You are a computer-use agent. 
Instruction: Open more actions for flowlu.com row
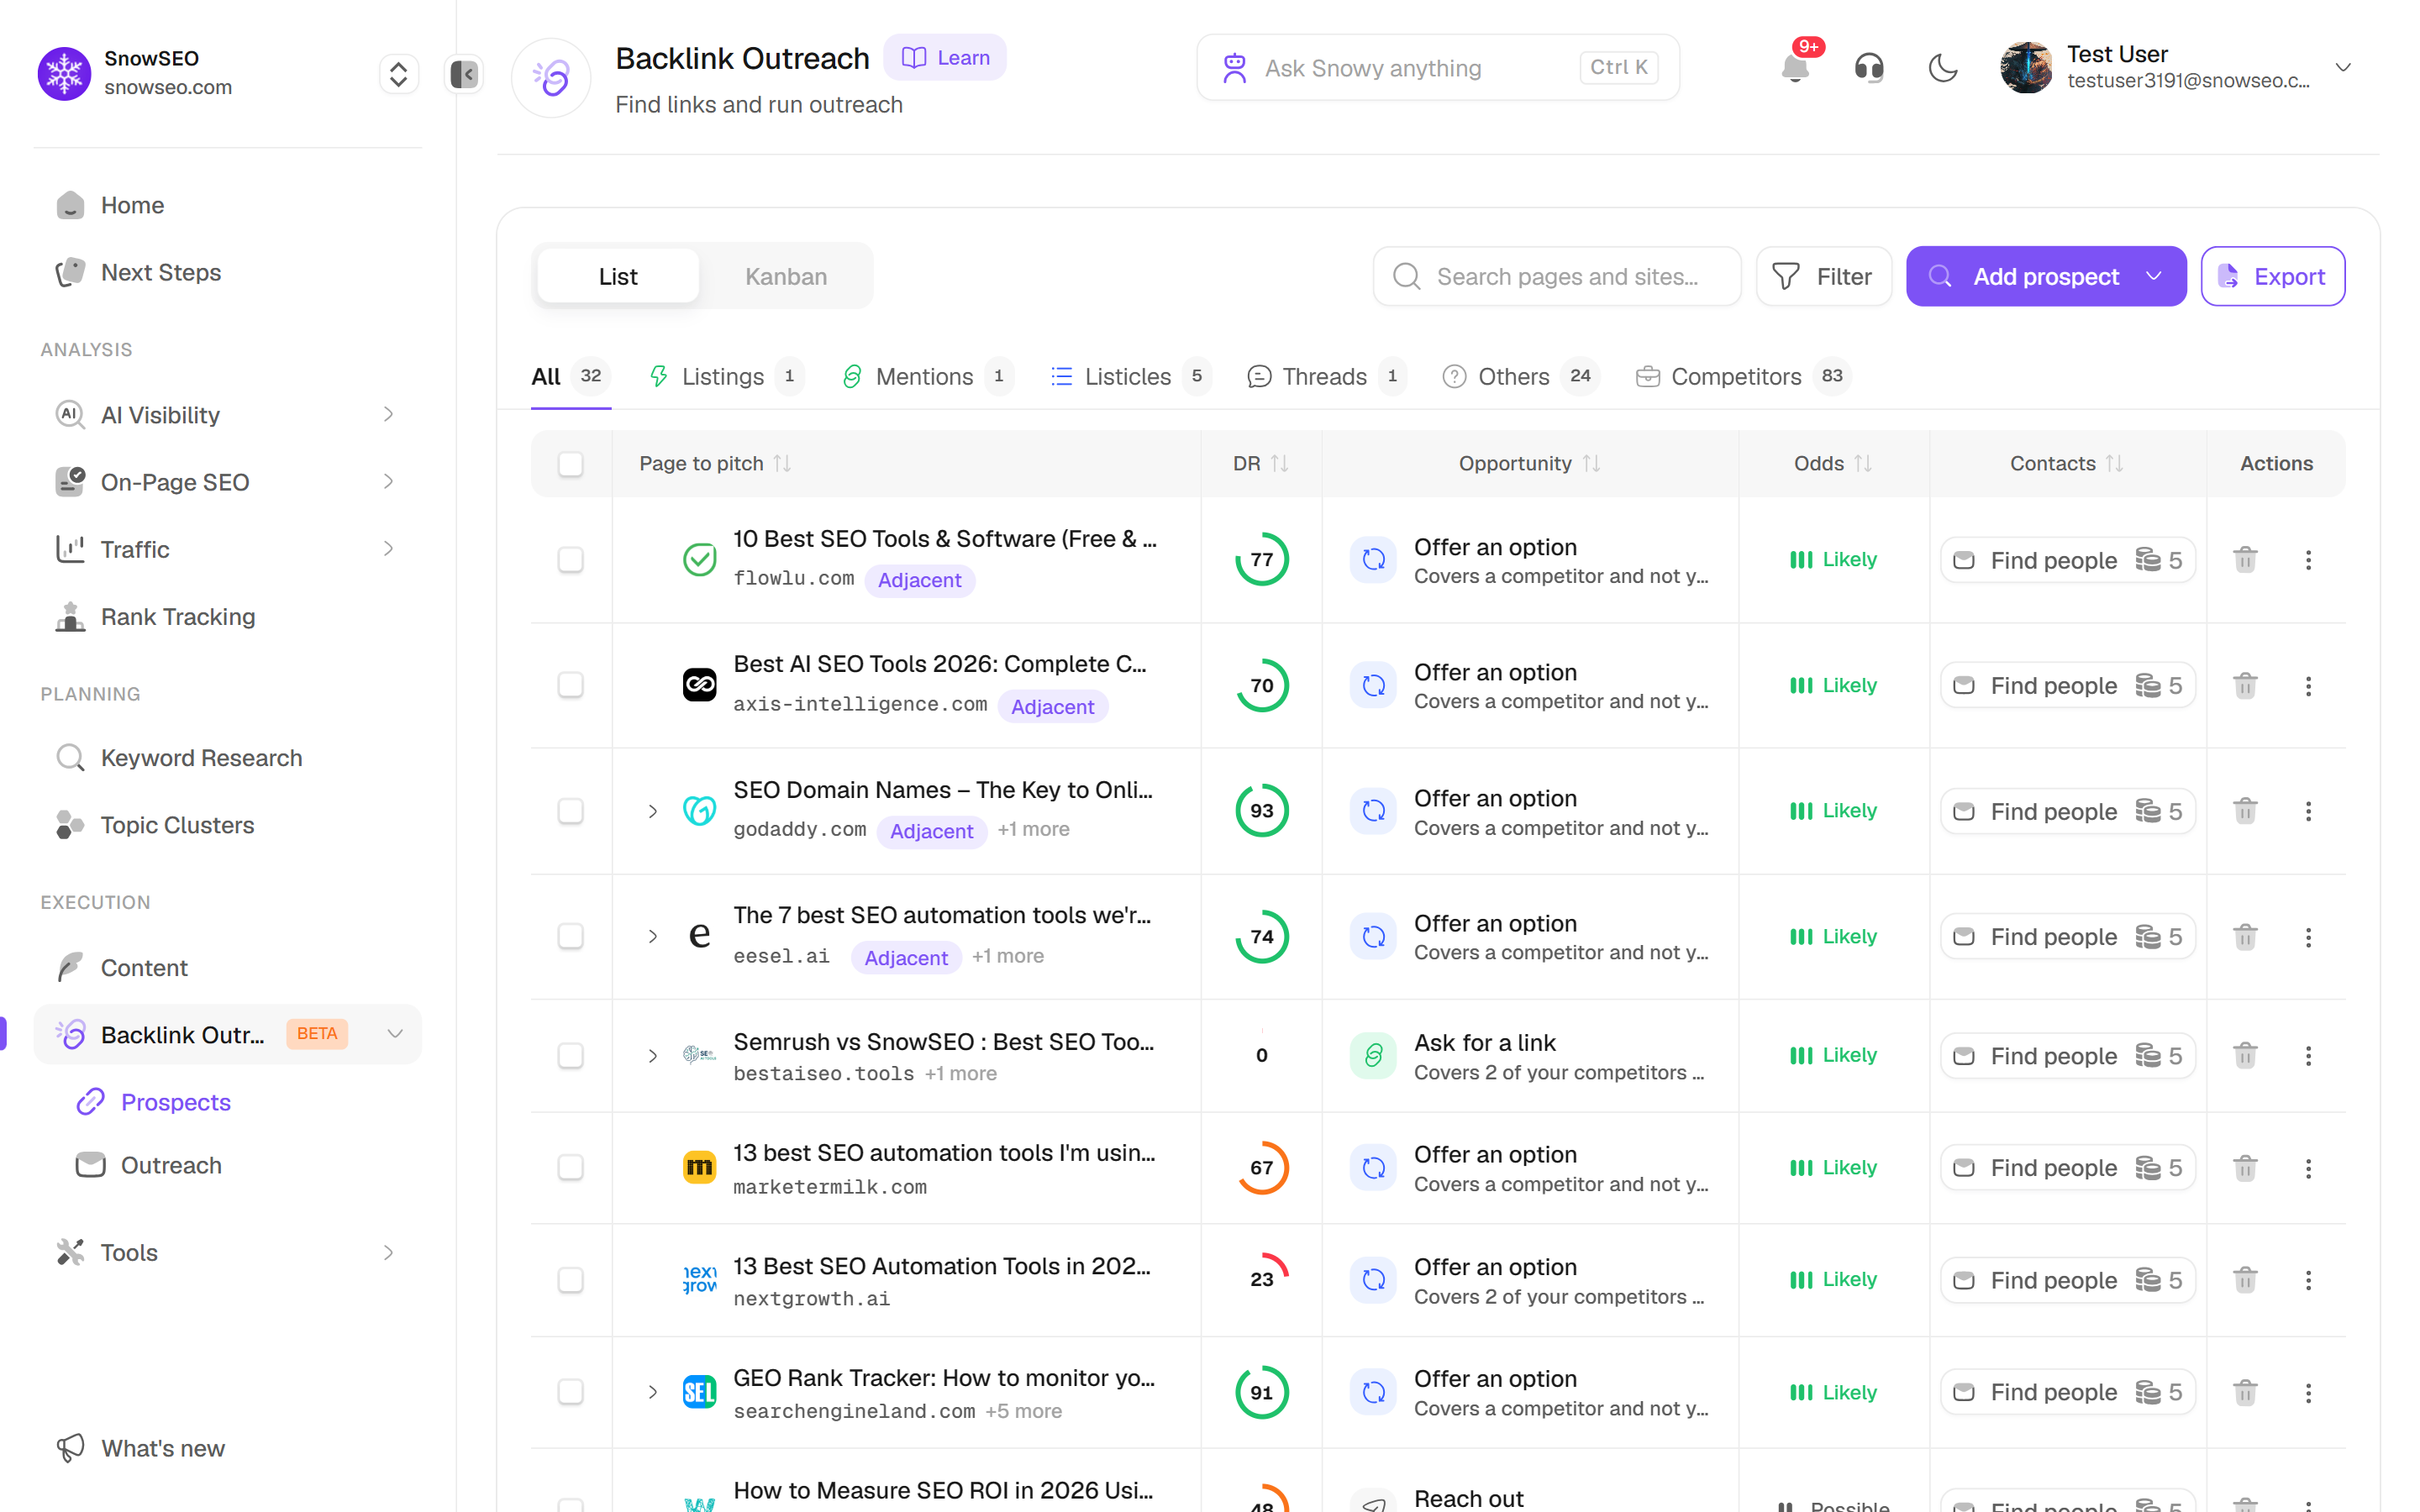2308,560
